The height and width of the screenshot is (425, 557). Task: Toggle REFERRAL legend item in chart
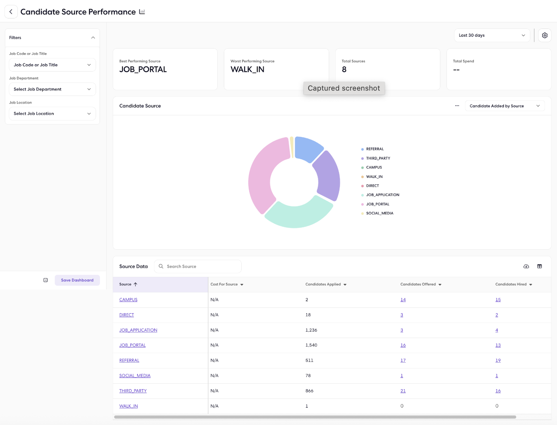(x=375, y=149)
